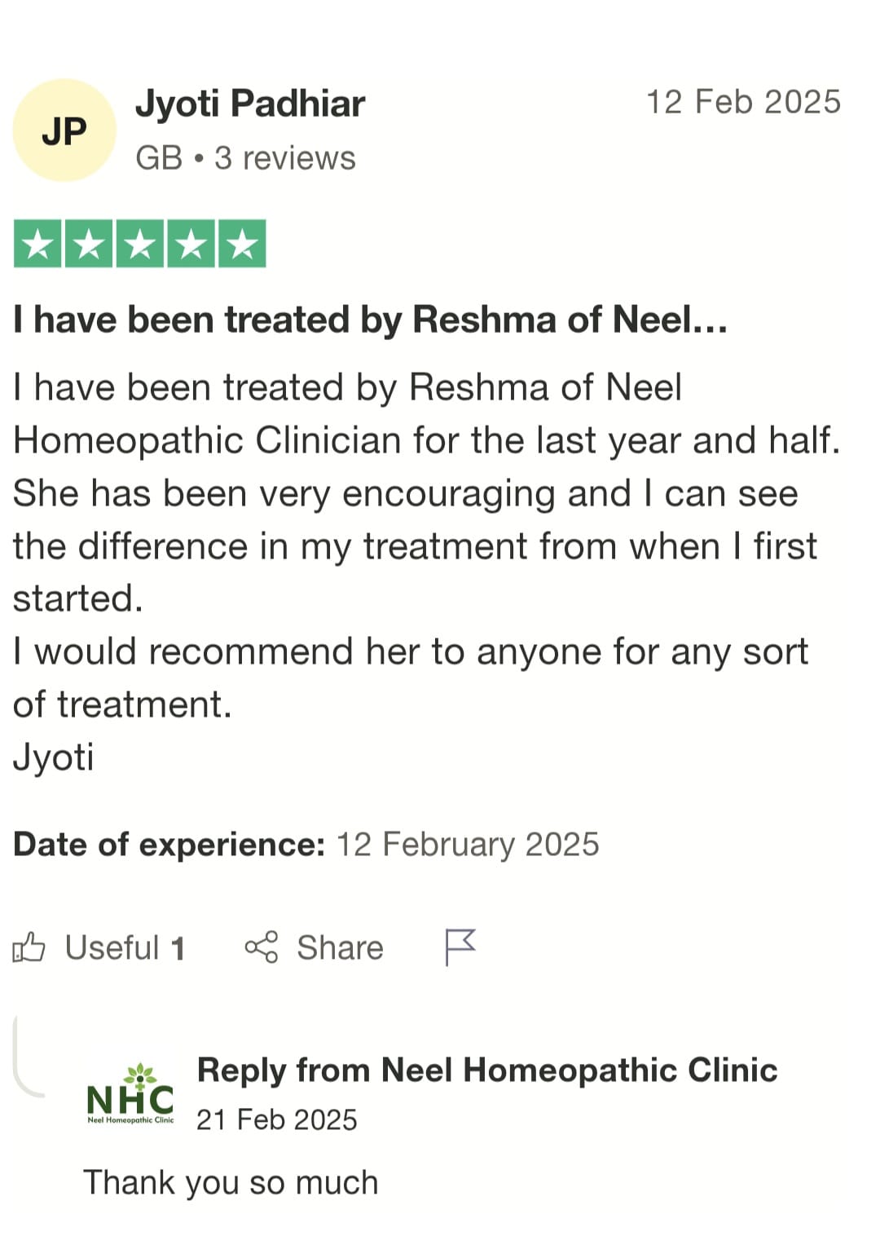Open the bold review title
This screenshot has height=1245, width=880.
click(370, 320)
